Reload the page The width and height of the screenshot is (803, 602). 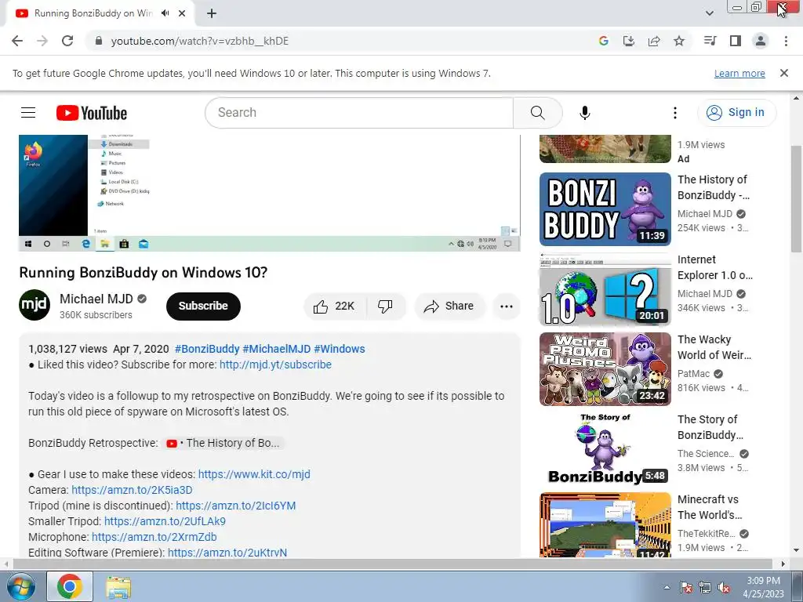tap(67, 41)
